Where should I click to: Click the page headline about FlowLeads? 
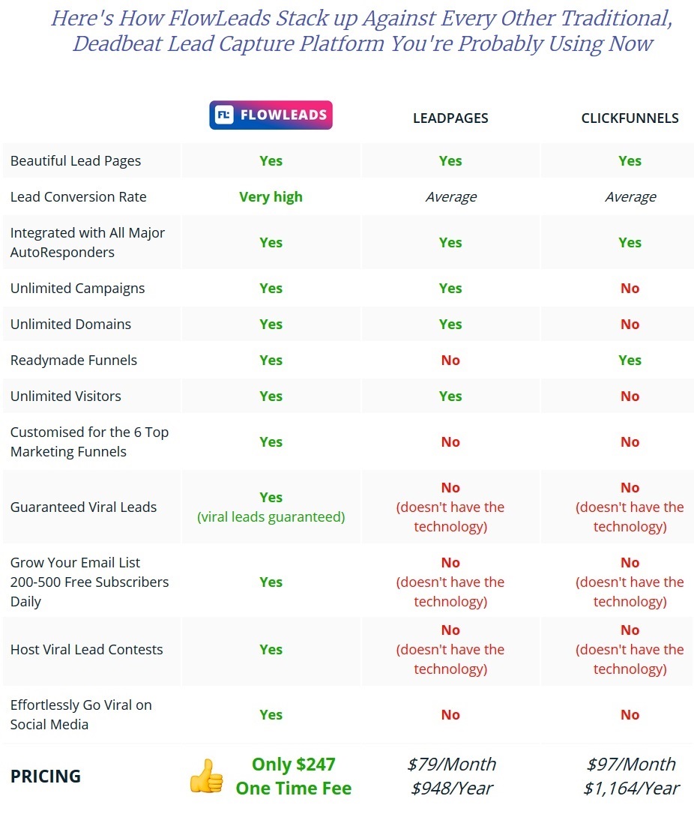362,31
